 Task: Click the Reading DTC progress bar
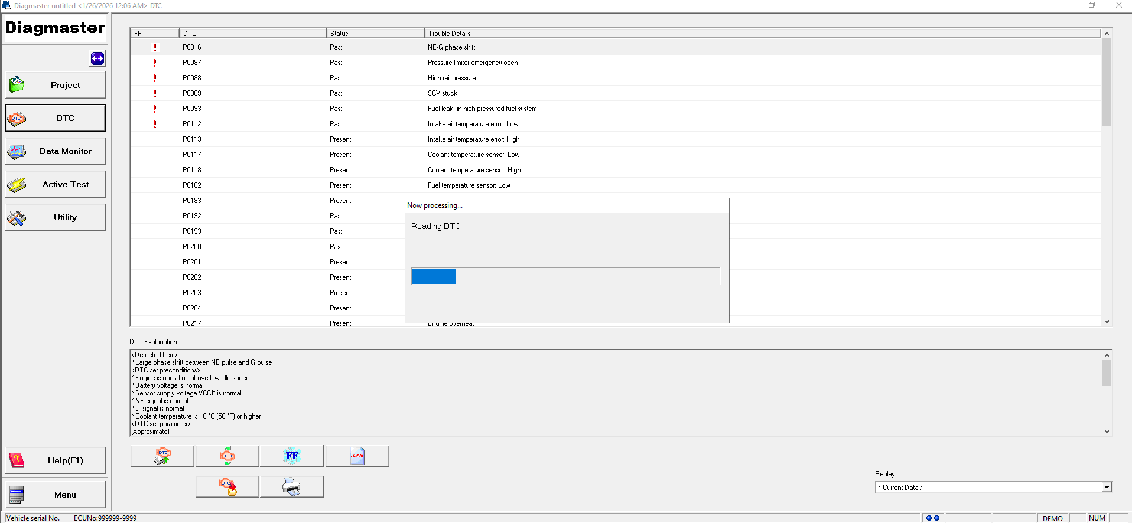pos(565,276)
